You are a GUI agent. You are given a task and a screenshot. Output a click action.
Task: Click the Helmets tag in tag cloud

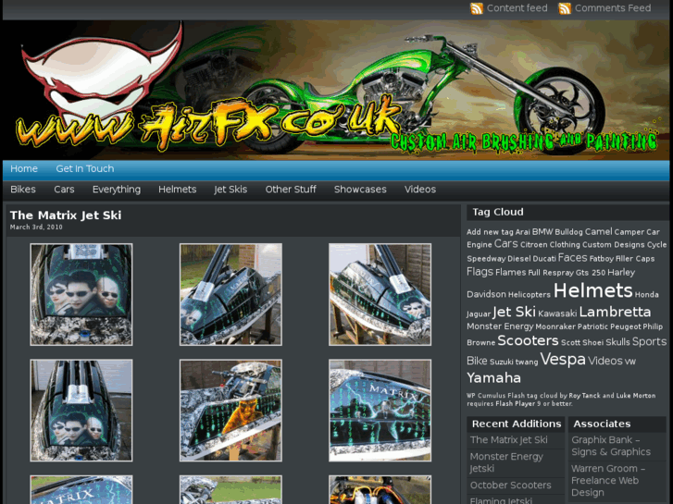click(592, 290)
